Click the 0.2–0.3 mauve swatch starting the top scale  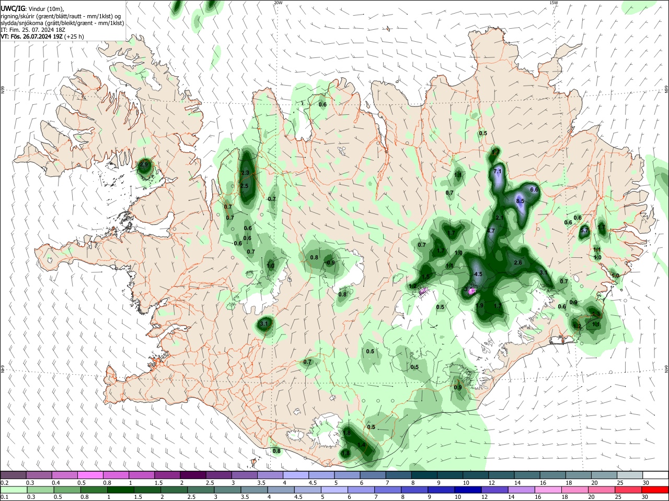point(13,475)
